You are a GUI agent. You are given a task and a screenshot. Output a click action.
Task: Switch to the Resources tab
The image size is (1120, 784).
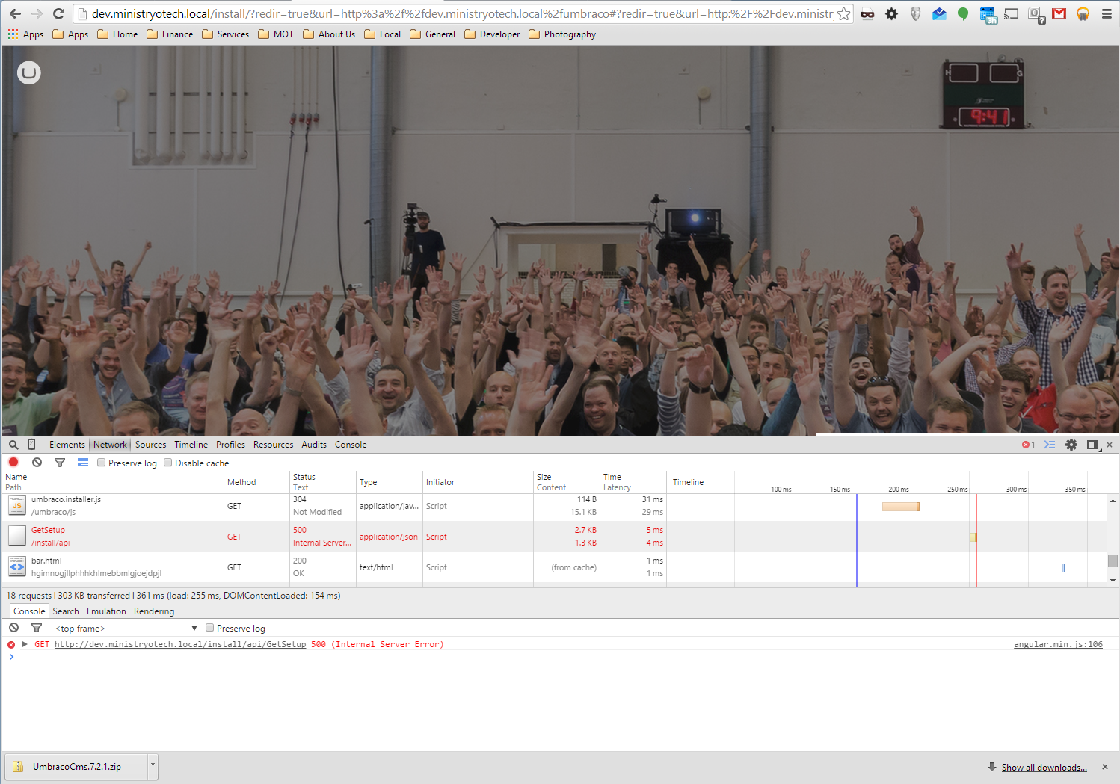pos(273,445)
